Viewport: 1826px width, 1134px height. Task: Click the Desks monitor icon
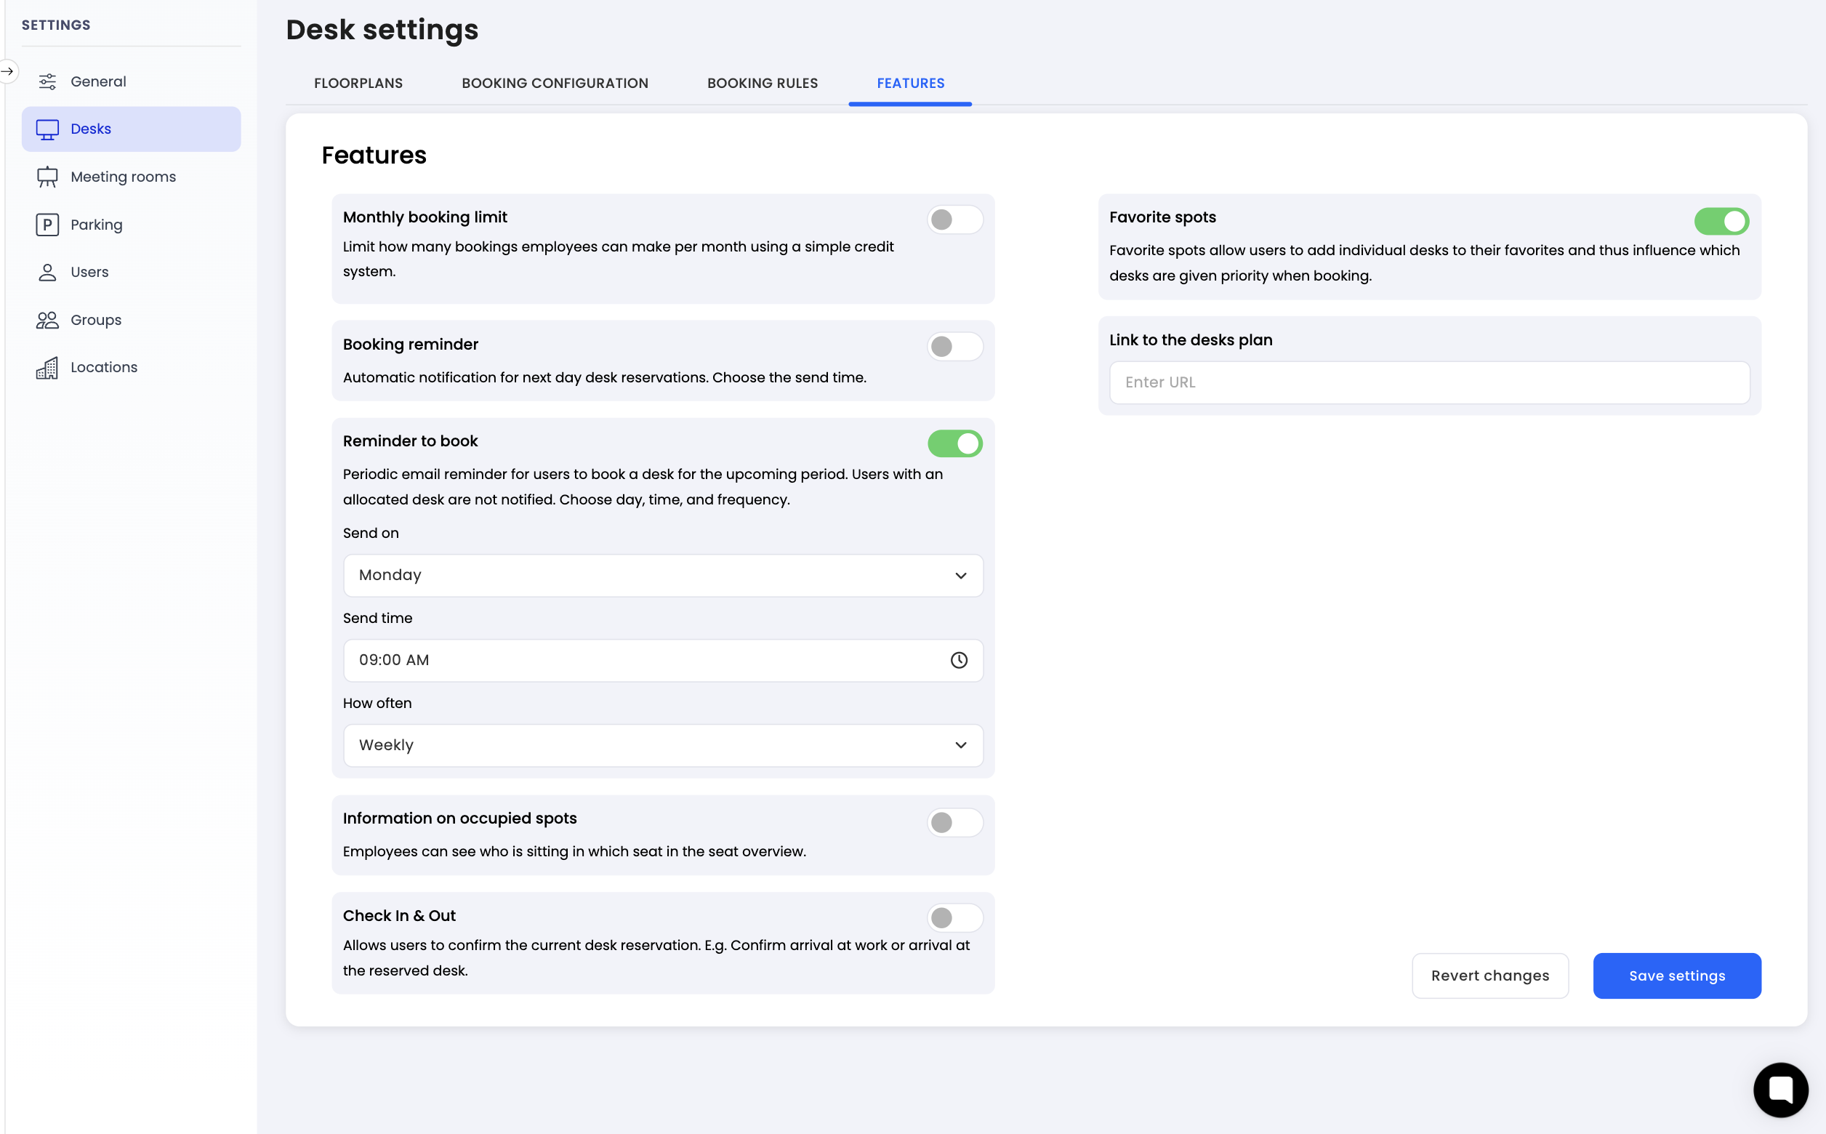(x=47, y=129)
